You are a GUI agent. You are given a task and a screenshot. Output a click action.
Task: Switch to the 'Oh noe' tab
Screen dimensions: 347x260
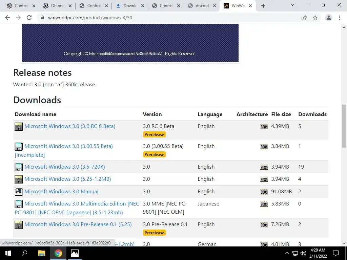58,6
